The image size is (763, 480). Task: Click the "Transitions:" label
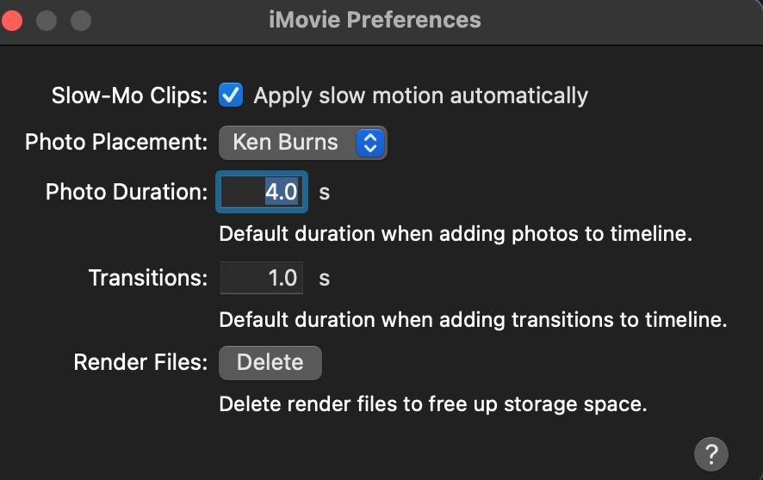pos(148,278)
